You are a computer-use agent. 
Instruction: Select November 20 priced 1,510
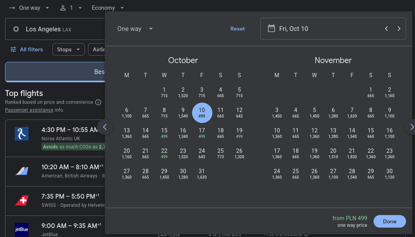[333, 154]
